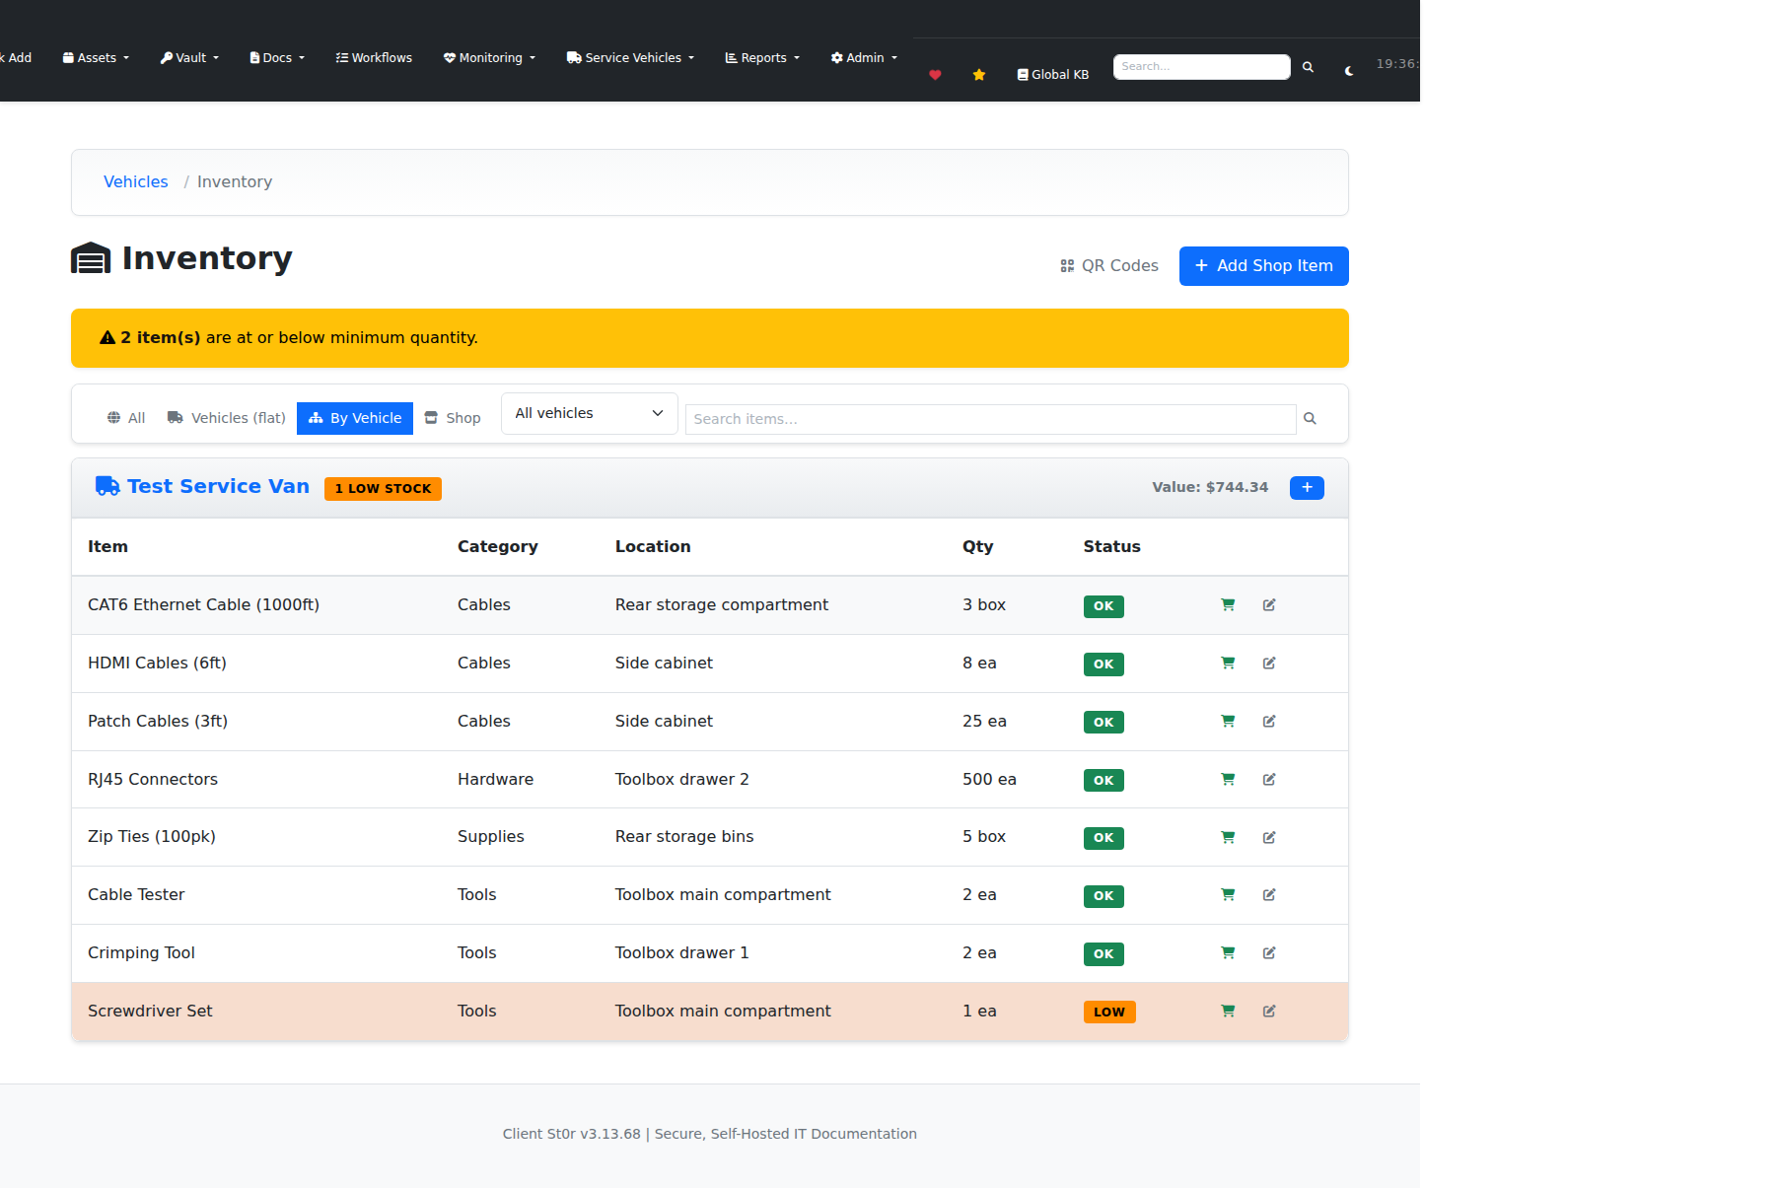Edit the RJ45 Connectors item
Image resolution: width=1780 pixels, height=1188 pixels.
(1269, 780)
